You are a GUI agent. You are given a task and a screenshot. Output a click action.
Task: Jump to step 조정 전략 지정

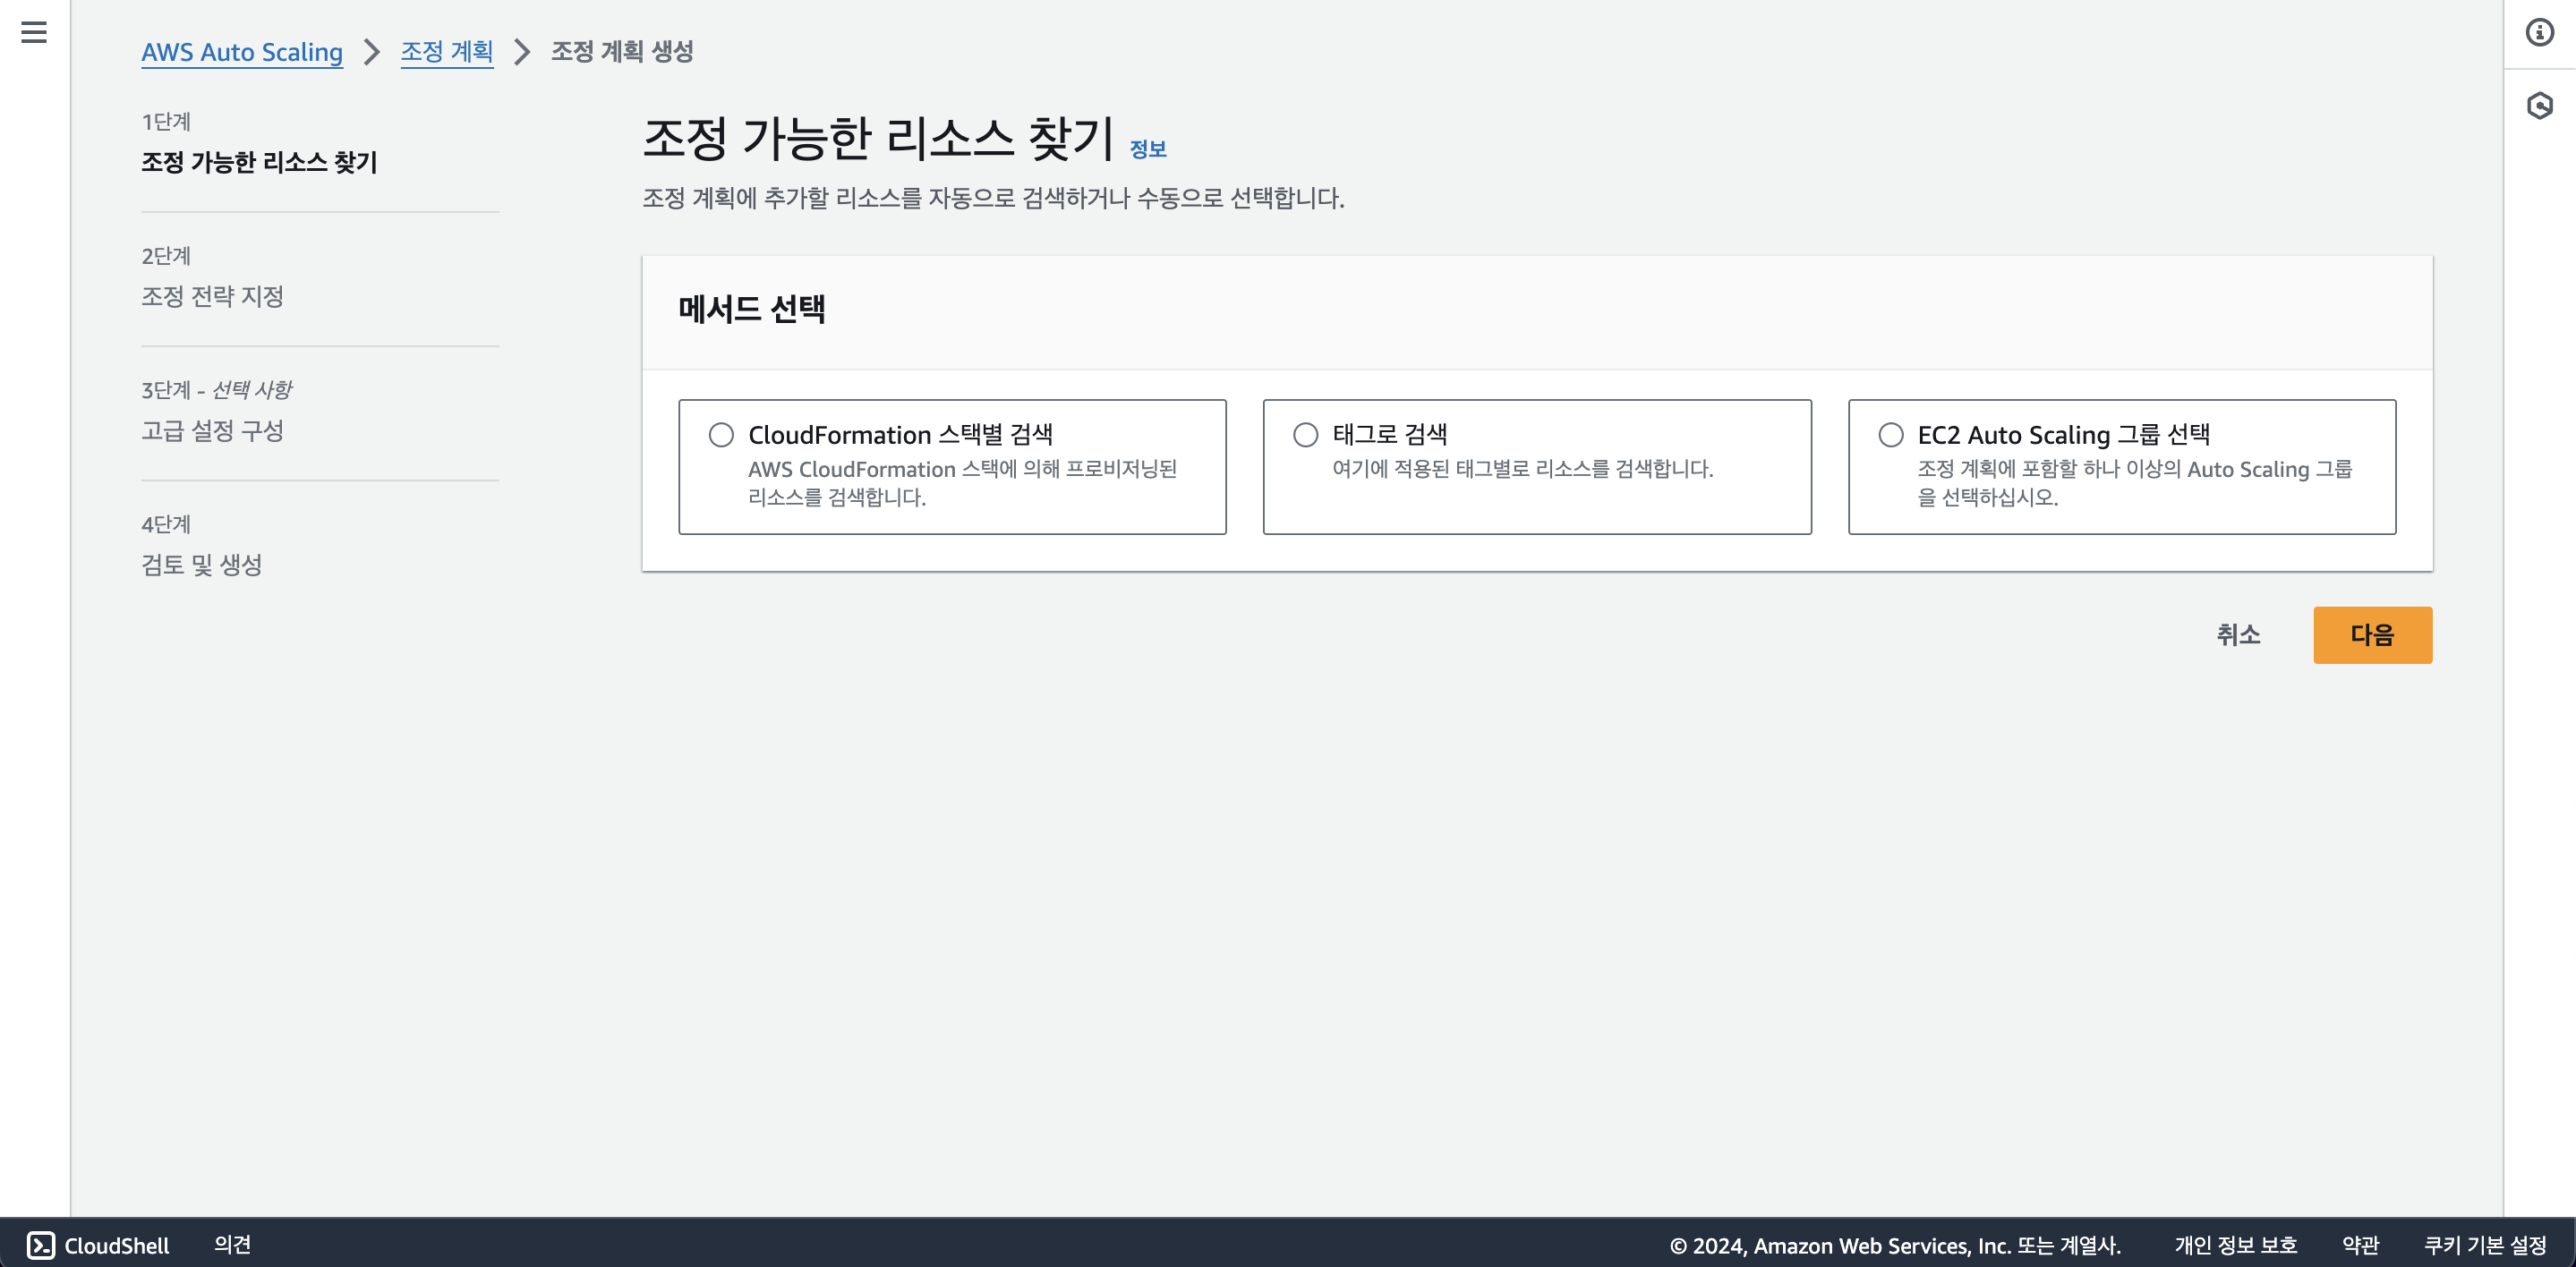pyautogui.click(x=212, y=296)
